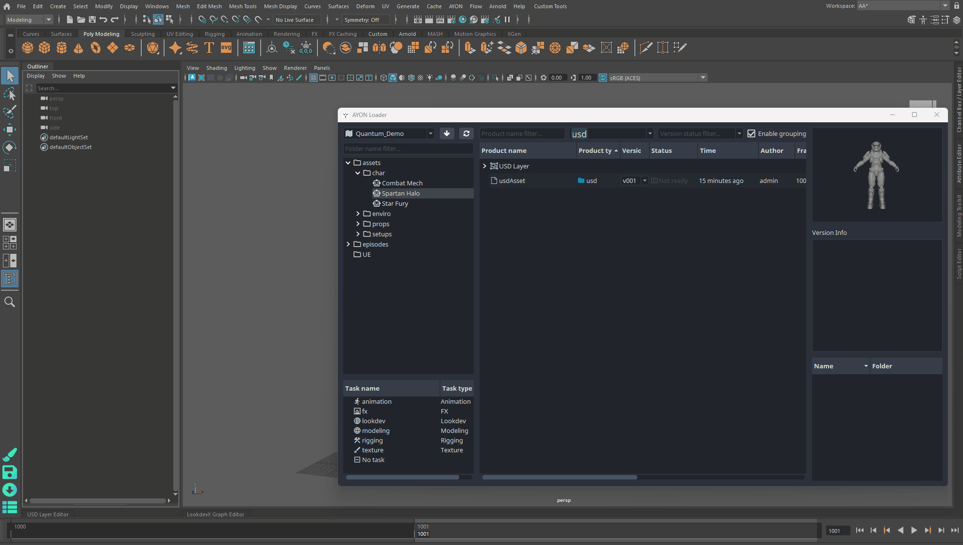Click the polygon type T shelf icon

pos(209,48)
